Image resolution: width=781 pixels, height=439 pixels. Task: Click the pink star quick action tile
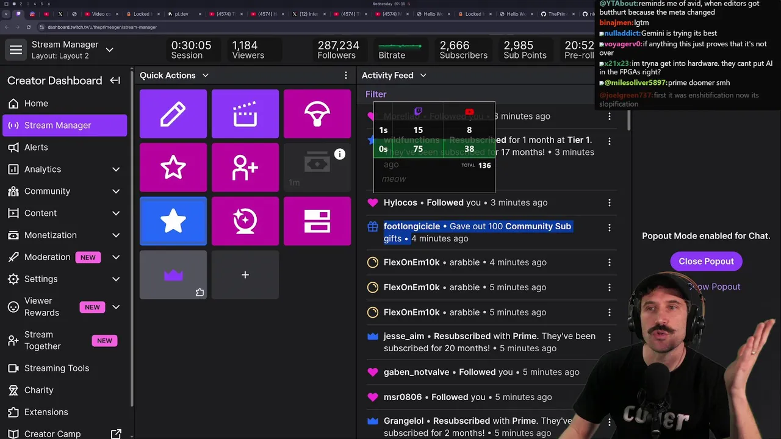click(x=173, y=168)
